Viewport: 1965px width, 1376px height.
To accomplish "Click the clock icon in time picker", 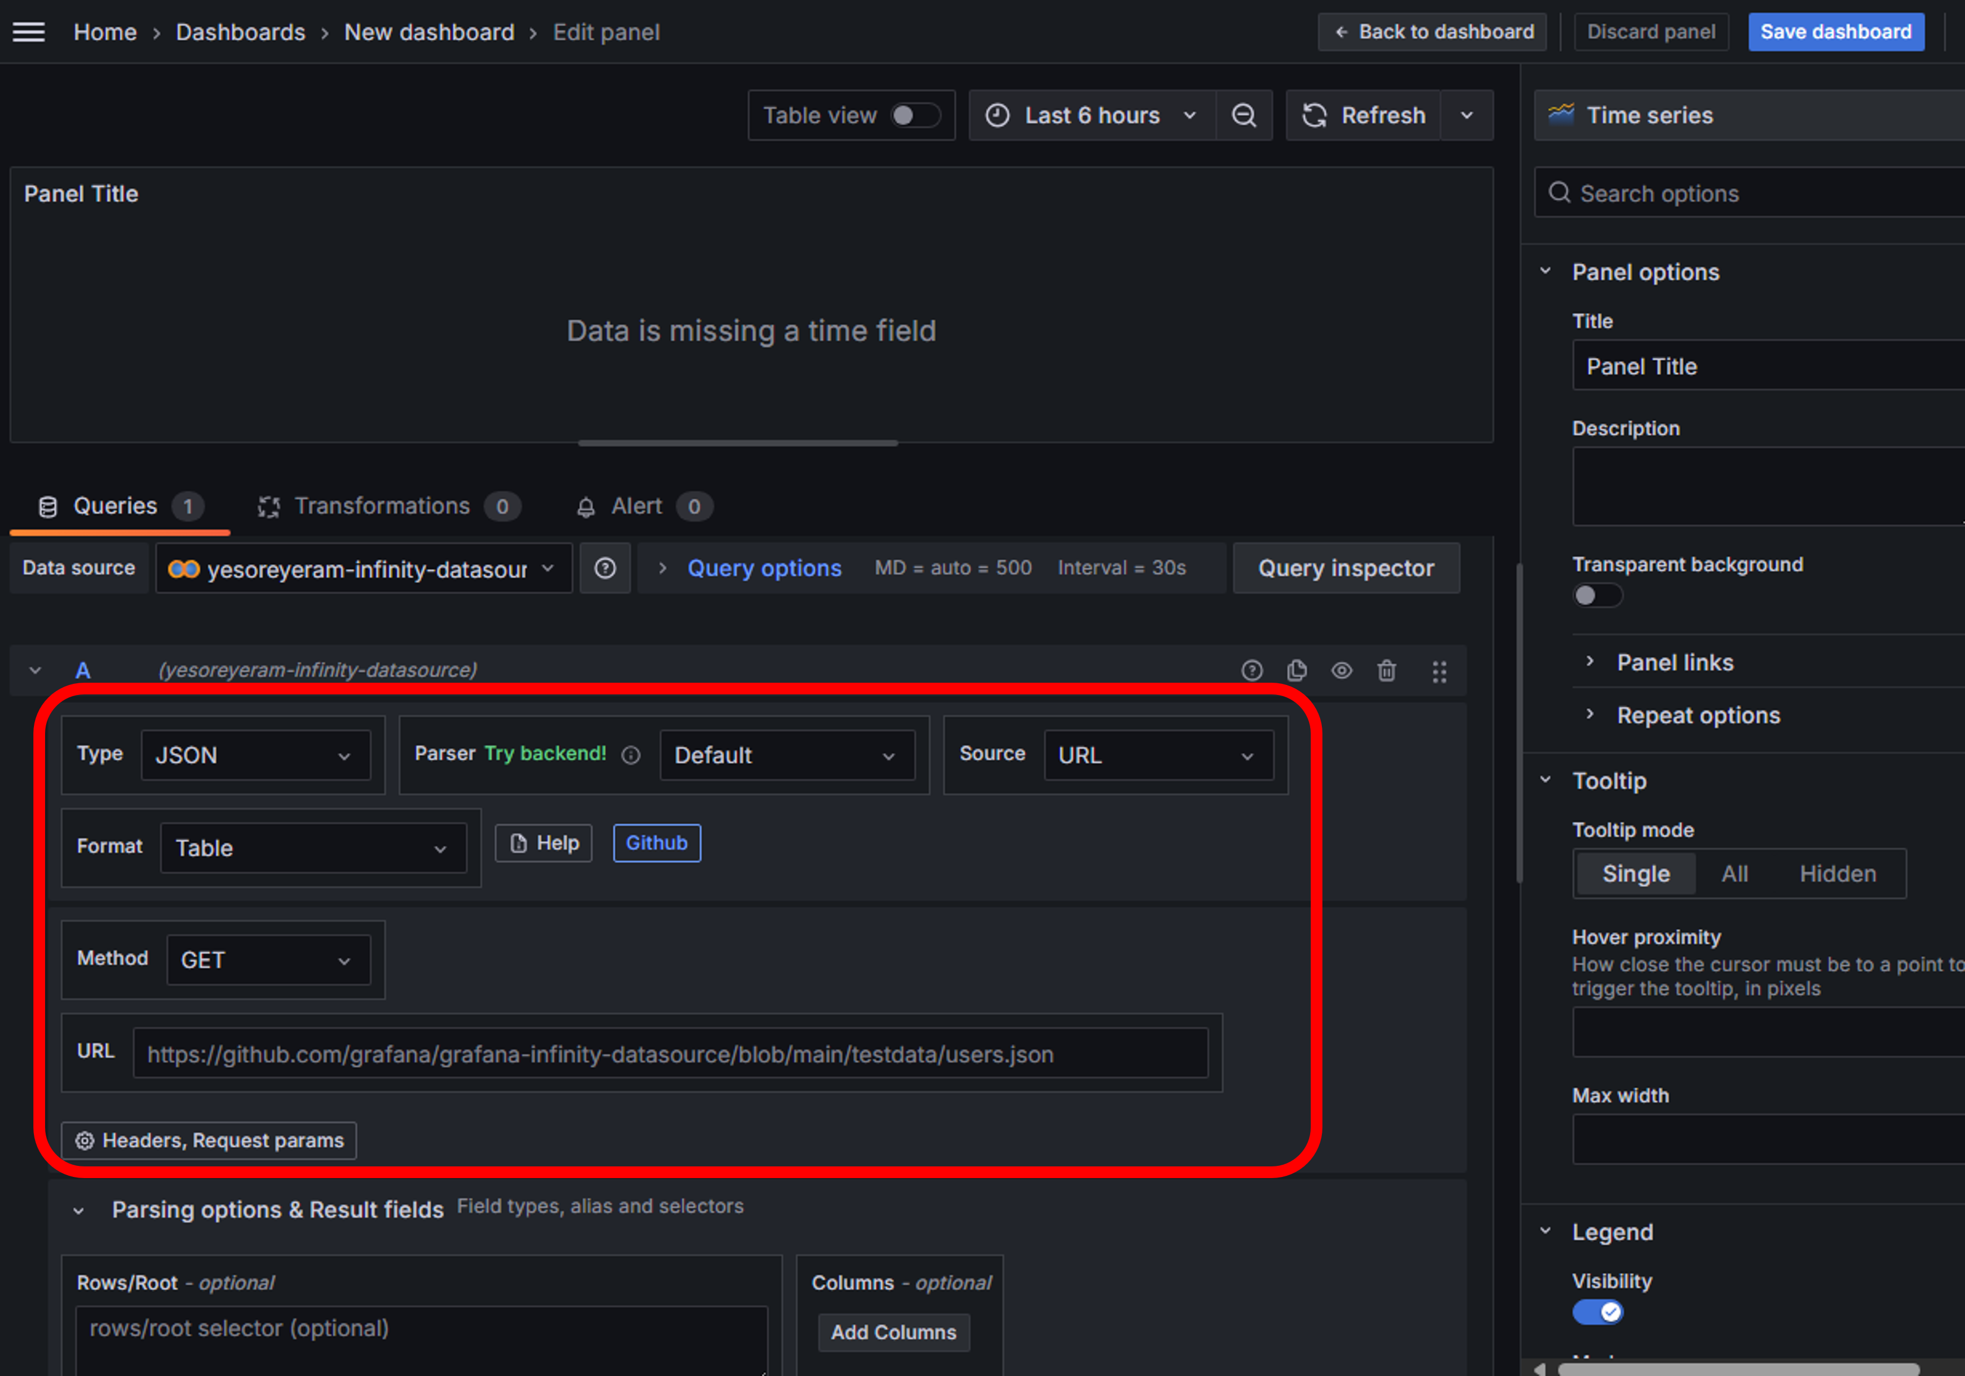I will pos(997,116).
